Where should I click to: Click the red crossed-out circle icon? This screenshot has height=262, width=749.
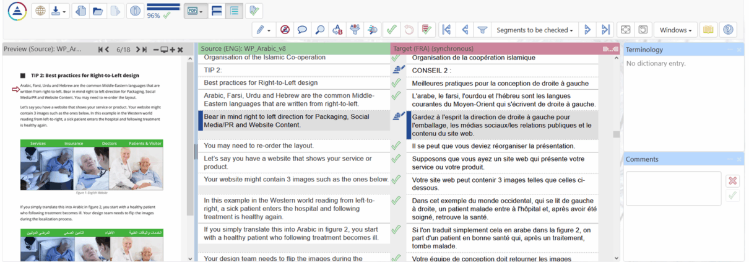click(x=285, y=30)
